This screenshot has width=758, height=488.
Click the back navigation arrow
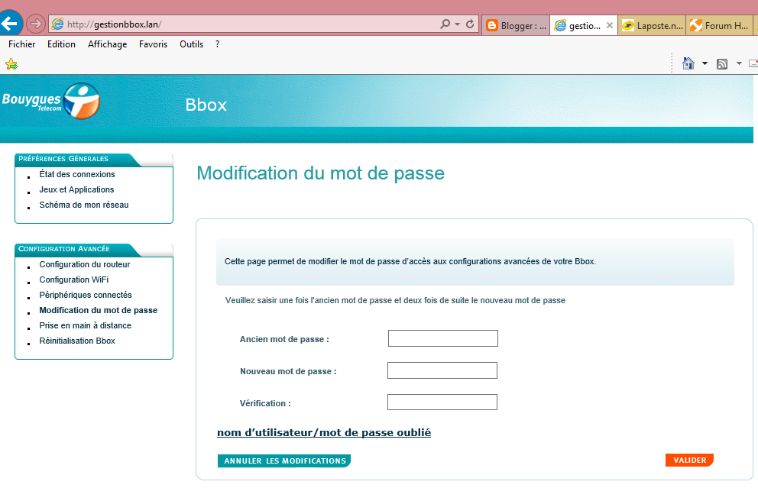point(11,22)
